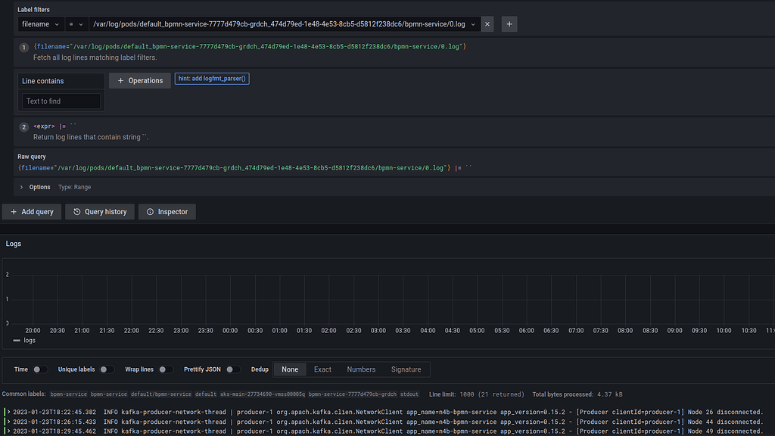Add a new label filter with the plus icon
The height and width of the screenshot is (436, 775).
tap(509, 23)
